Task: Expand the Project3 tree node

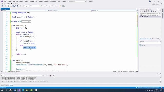Action: tap(140, 17)
